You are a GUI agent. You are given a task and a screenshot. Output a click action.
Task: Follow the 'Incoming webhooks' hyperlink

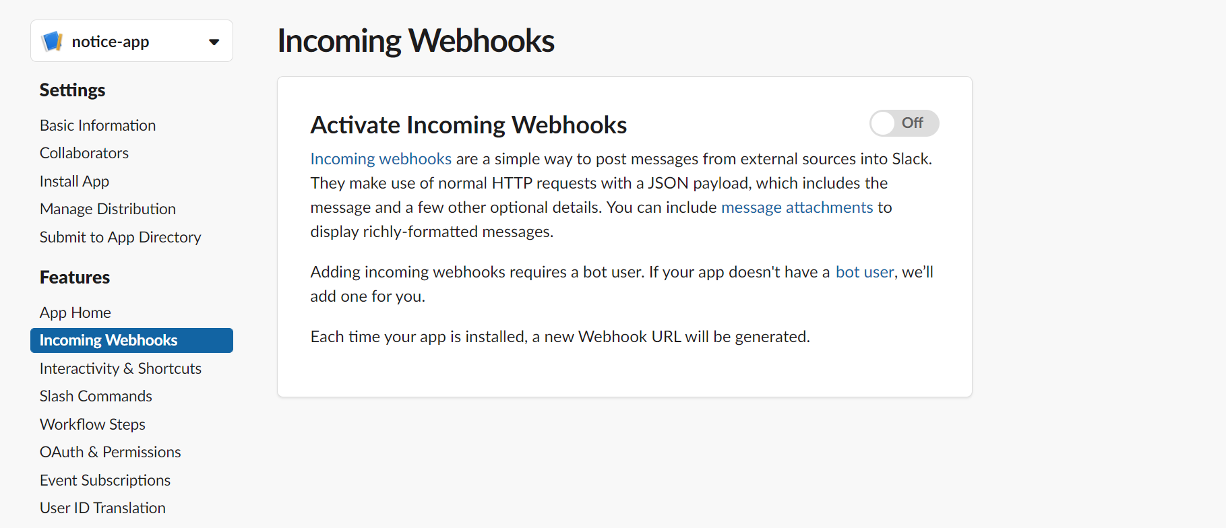381,159
